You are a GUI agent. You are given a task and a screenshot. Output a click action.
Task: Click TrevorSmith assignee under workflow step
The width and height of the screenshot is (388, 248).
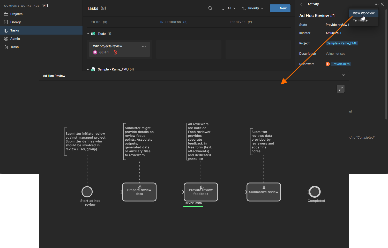coord(193,203)
